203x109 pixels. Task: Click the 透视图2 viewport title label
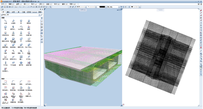click(83, 10)
